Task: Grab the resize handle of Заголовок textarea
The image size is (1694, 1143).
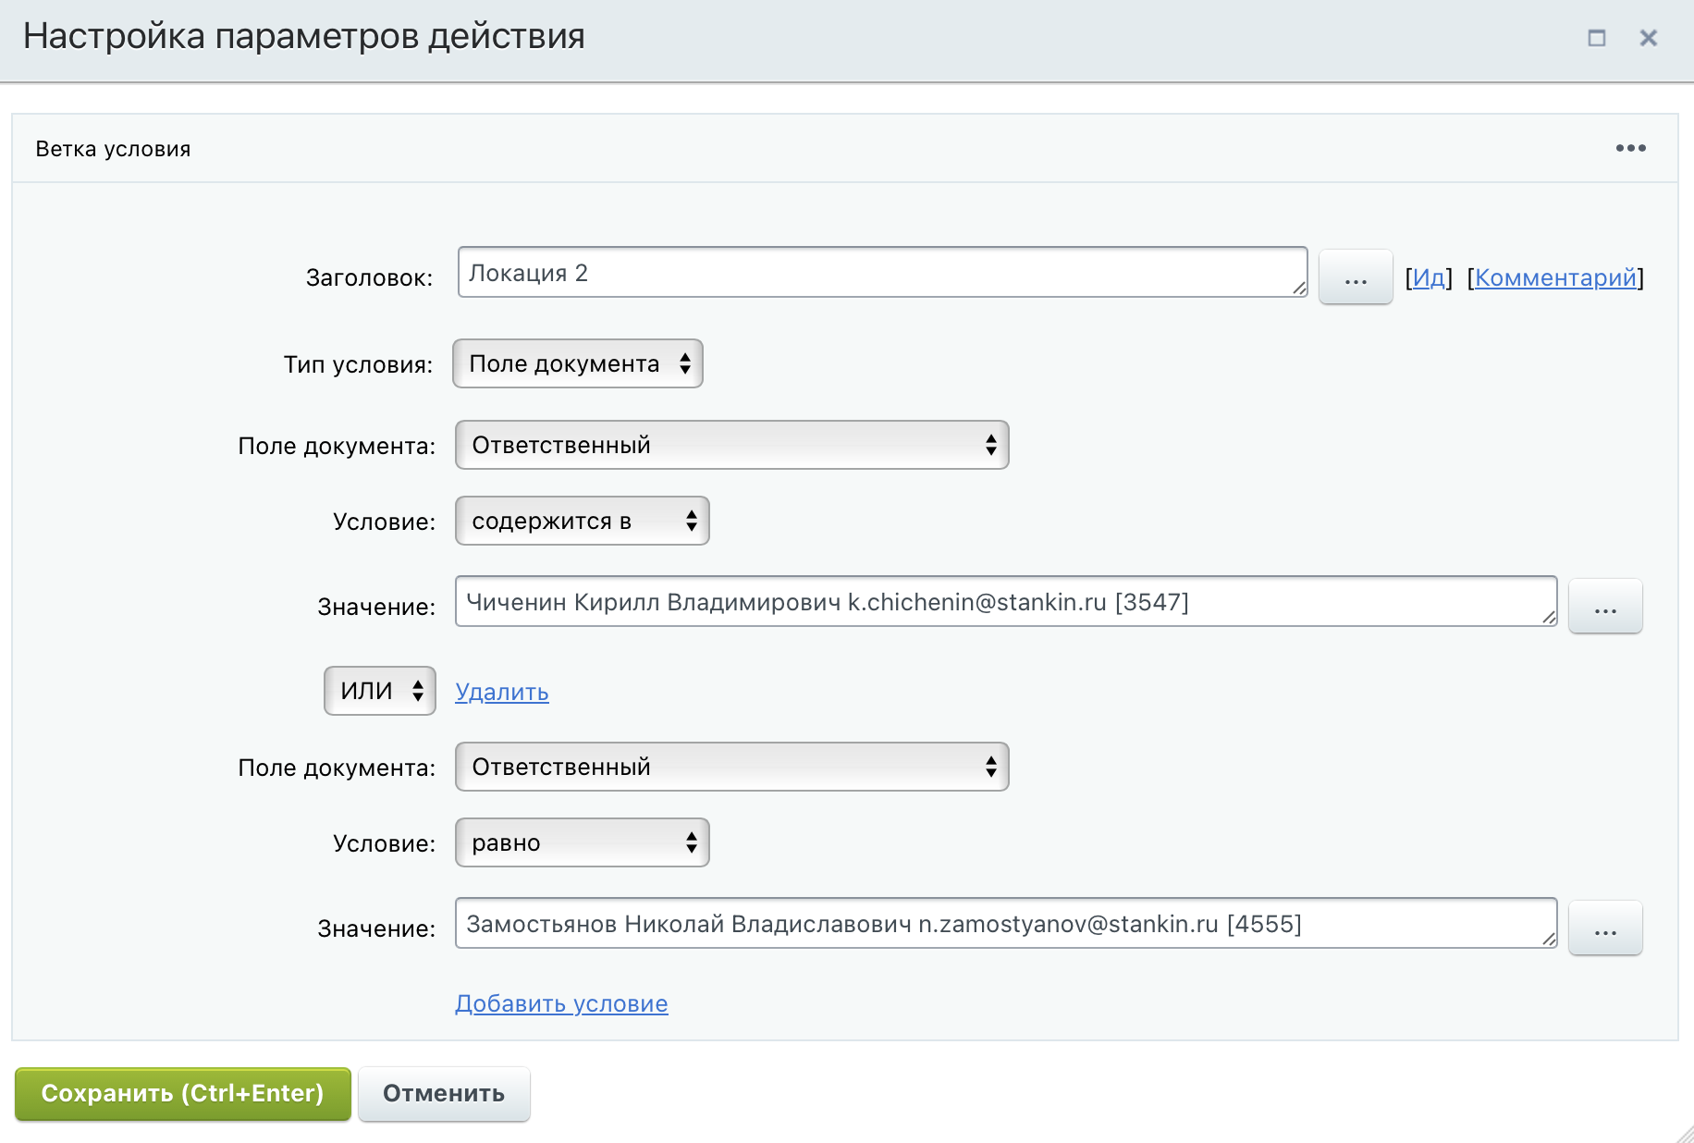Action: [x=1299, y=289]
